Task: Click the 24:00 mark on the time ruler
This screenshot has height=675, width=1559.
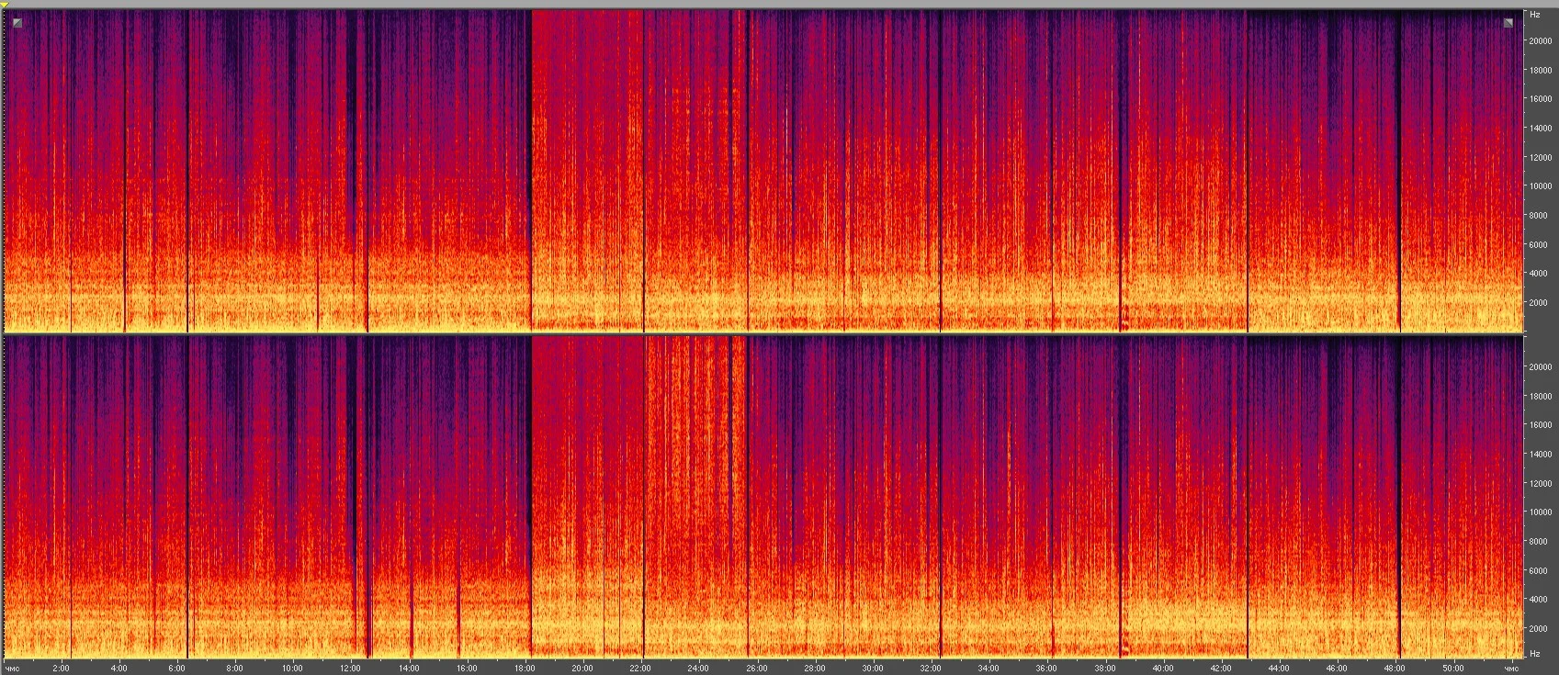Action: (698, 668)
